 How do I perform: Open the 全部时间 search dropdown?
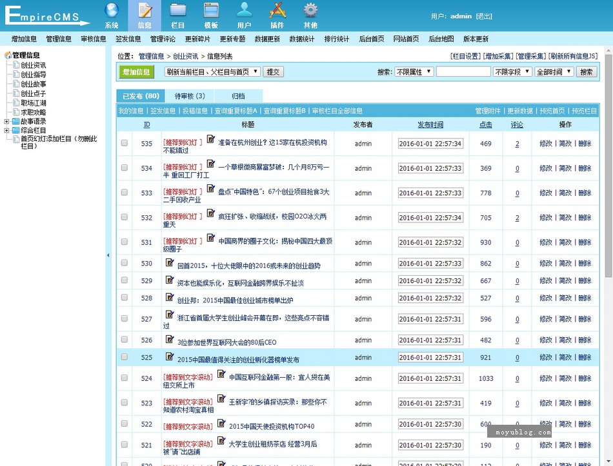pyautogui.click(x=554, y=72)
